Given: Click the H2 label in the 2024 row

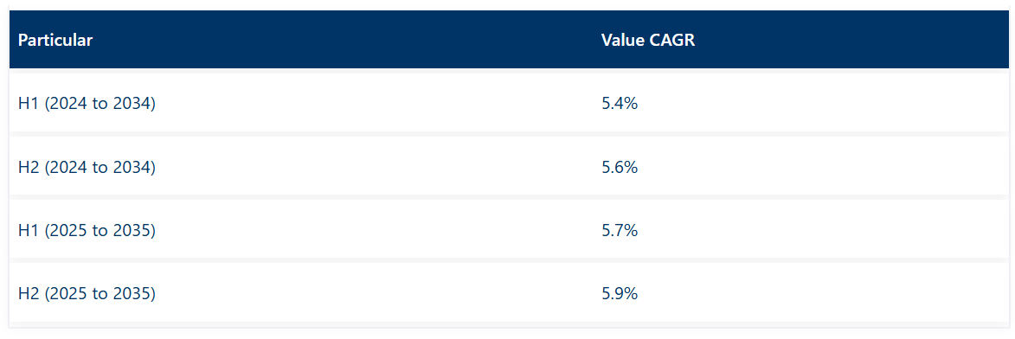Looking at the screenshot, I should [29, 166].
